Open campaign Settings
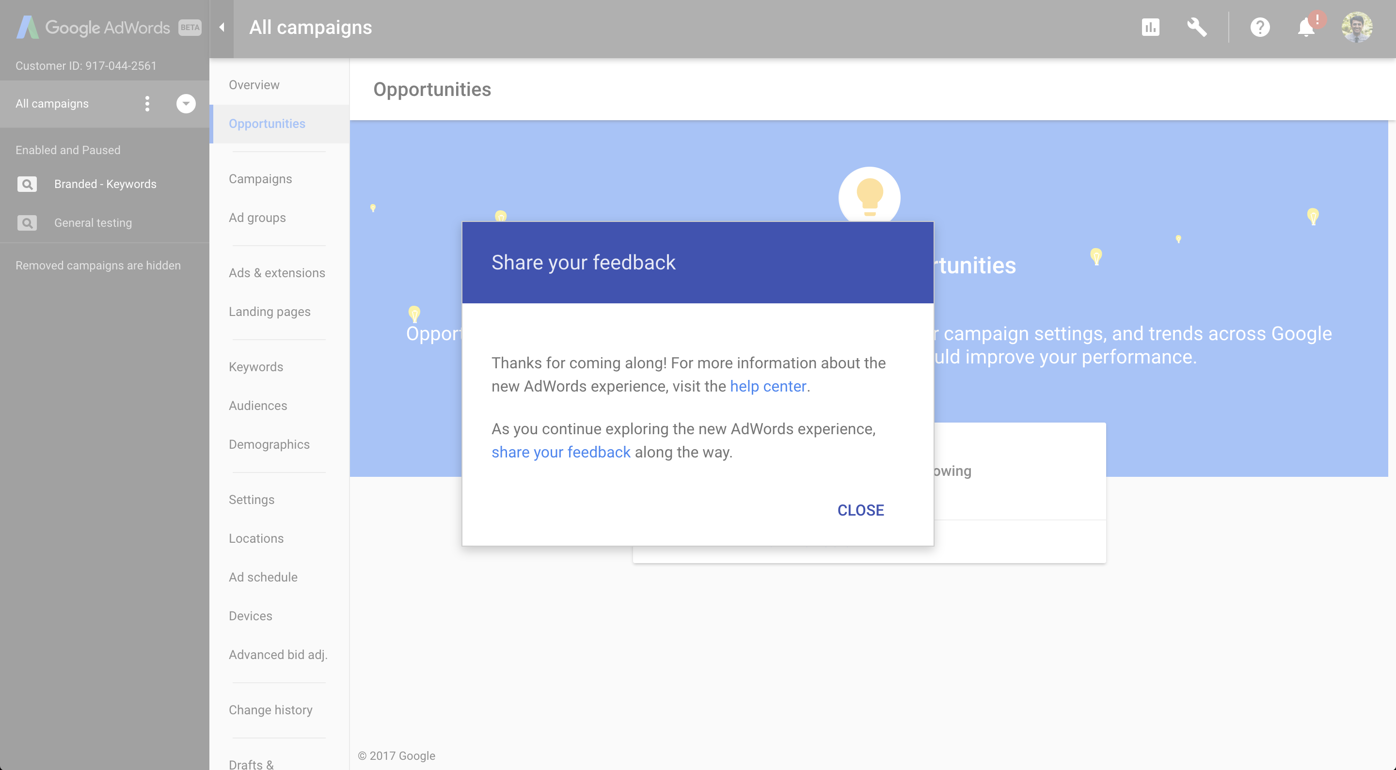Screen dimensions: 1396x770 click(252, 500)
